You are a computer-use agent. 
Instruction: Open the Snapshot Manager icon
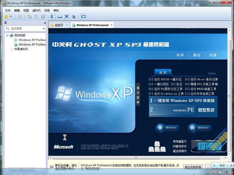43,16
